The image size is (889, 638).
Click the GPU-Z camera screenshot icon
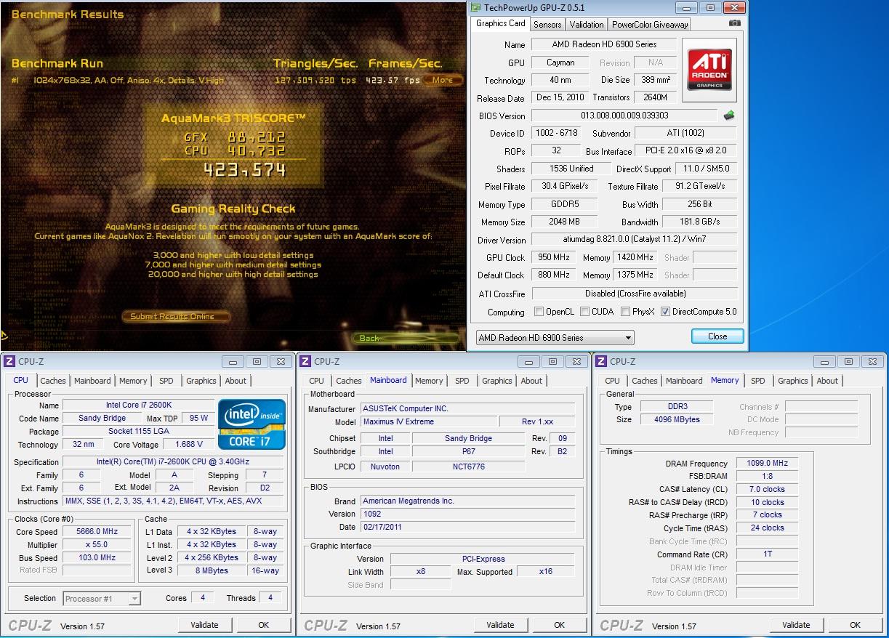pos(735,23)
